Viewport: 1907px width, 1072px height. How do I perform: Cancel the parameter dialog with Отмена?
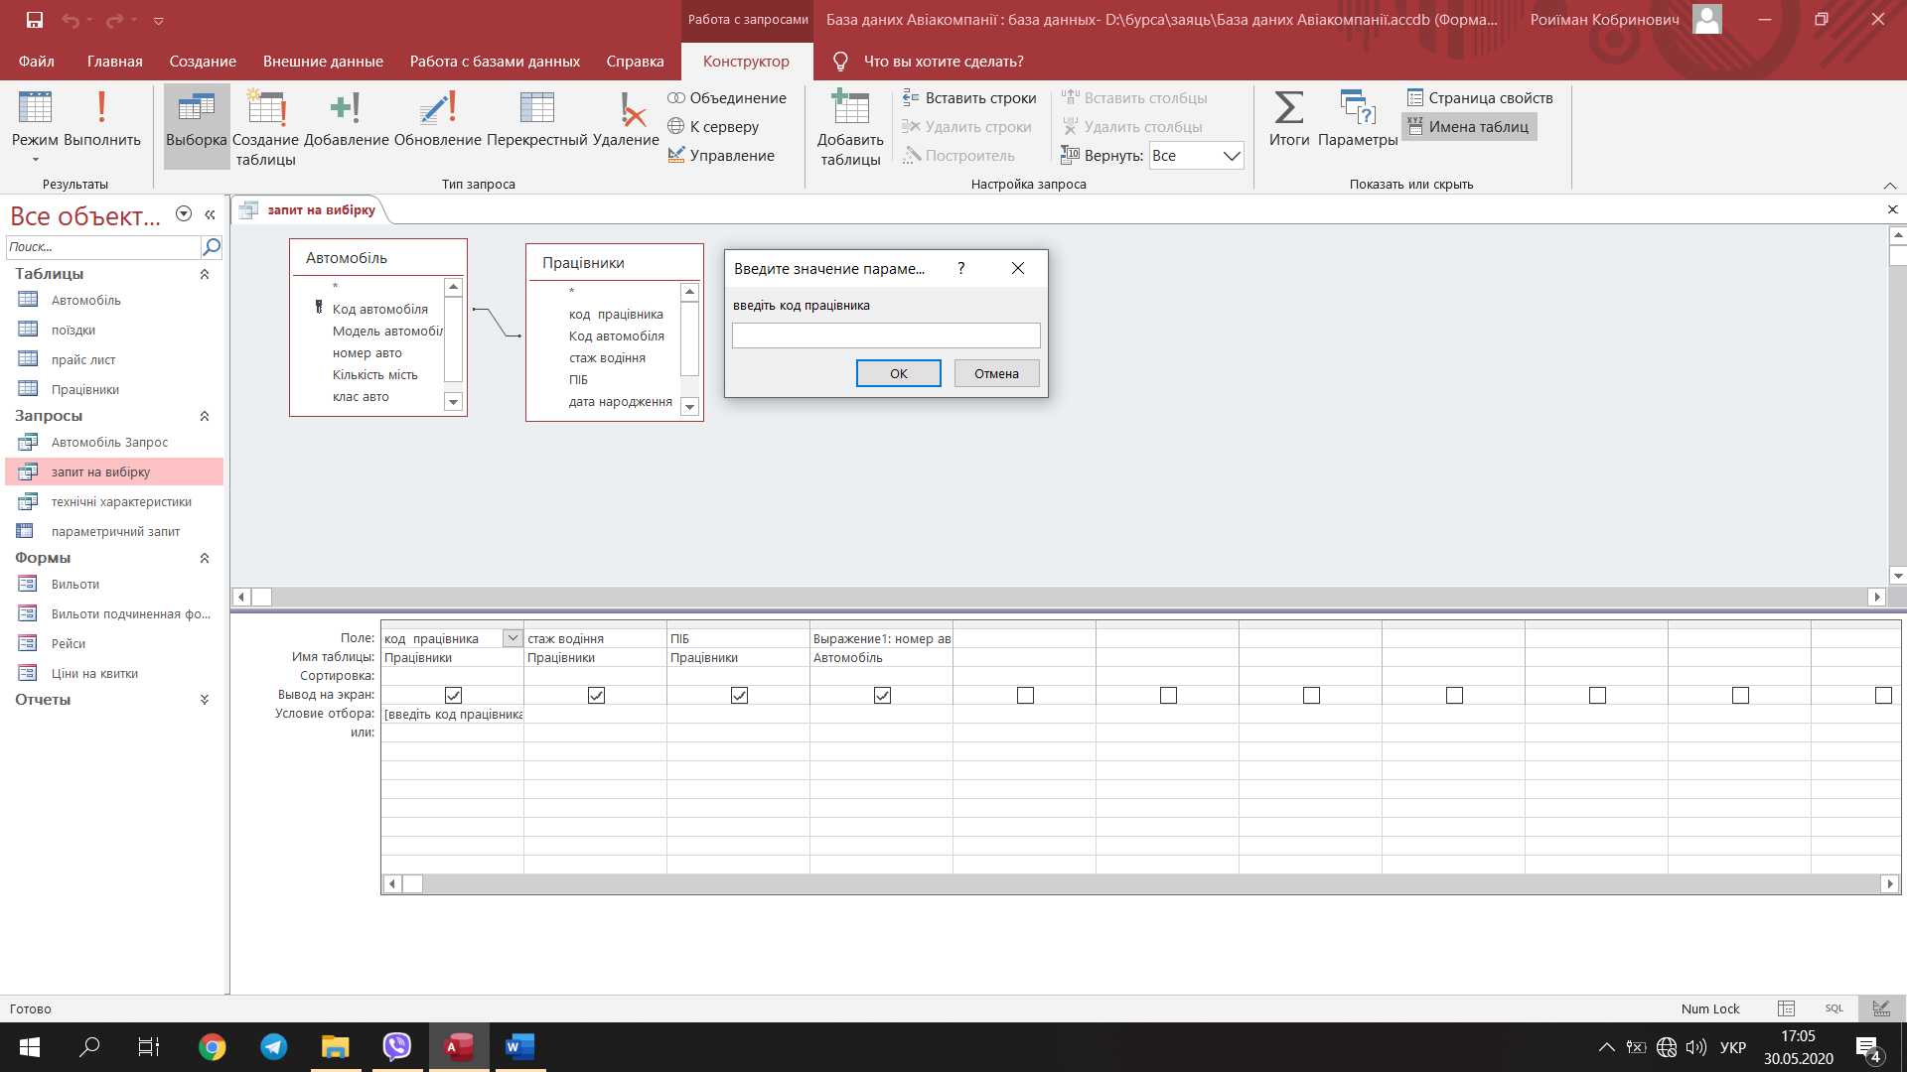996,373
